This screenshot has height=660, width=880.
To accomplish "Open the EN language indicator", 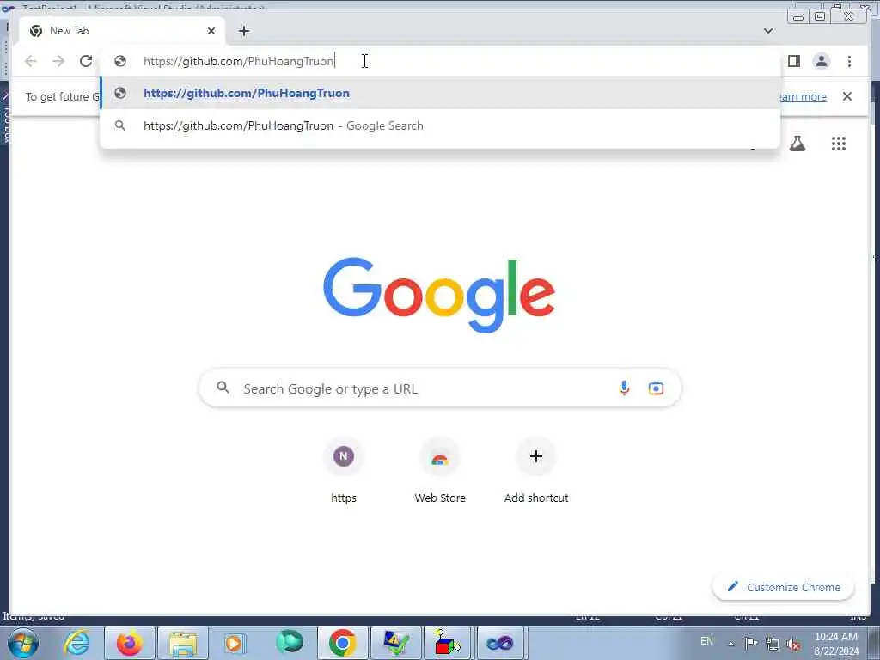I will [x=707, y=641].
